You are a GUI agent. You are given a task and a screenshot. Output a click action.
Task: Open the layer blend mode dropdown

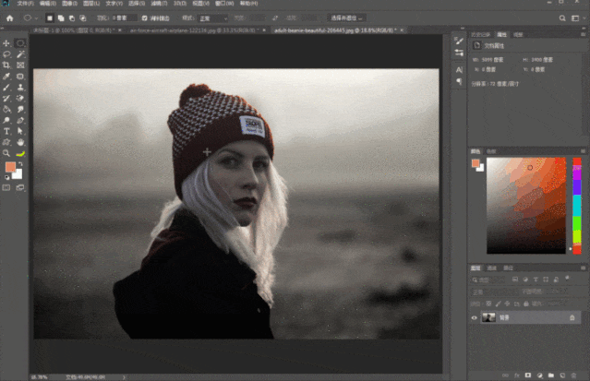[493, 292]
